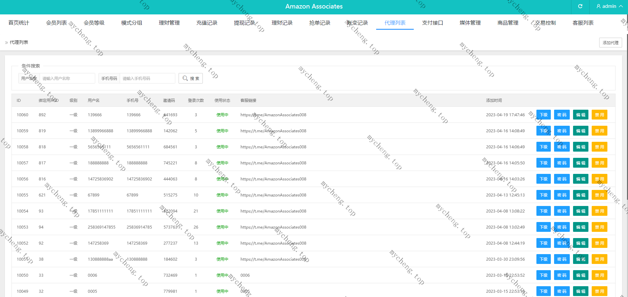Click 密码 for agent ID 10054
628x297 pixels.
tap(562, 211)
